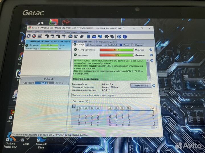Click help icon beside Здоровье bar

151,55
